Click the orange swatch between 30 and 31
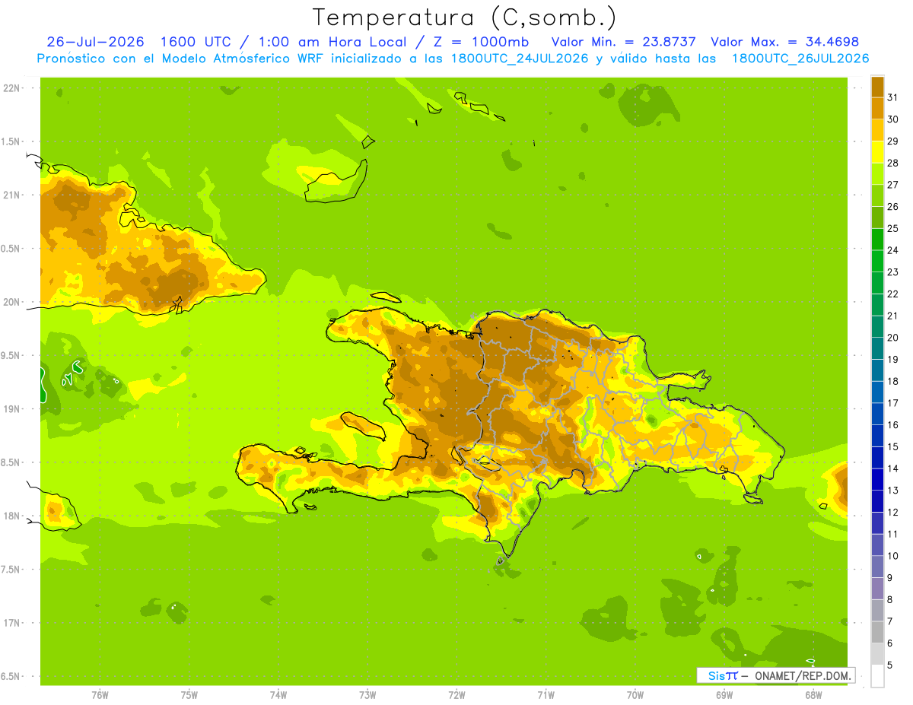The height and width of the screenshot is (705, 913). [877, 108]
